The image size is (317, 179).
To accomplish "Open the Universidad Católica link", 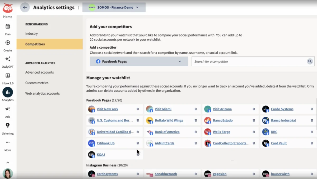I will [115, 132].
